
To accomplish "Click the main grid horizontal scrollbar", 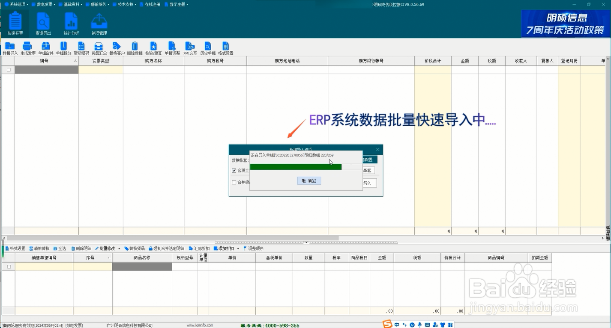I will click(x=172, y=238).
